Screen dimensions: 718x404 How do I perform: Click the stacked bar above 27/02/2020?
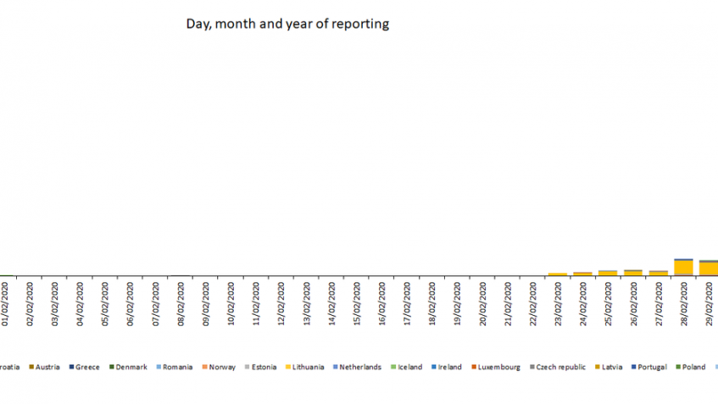659,274
